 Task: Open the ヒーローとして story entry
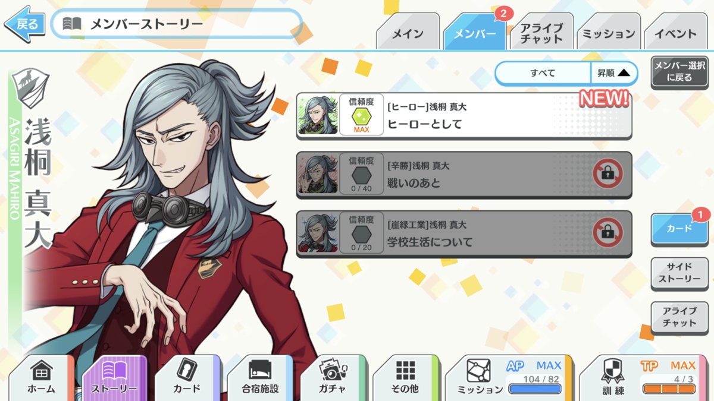click(464, 115)
